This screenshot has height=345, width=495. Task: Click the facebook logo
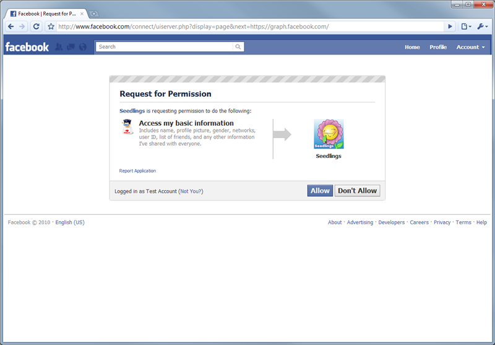[27, 47]
